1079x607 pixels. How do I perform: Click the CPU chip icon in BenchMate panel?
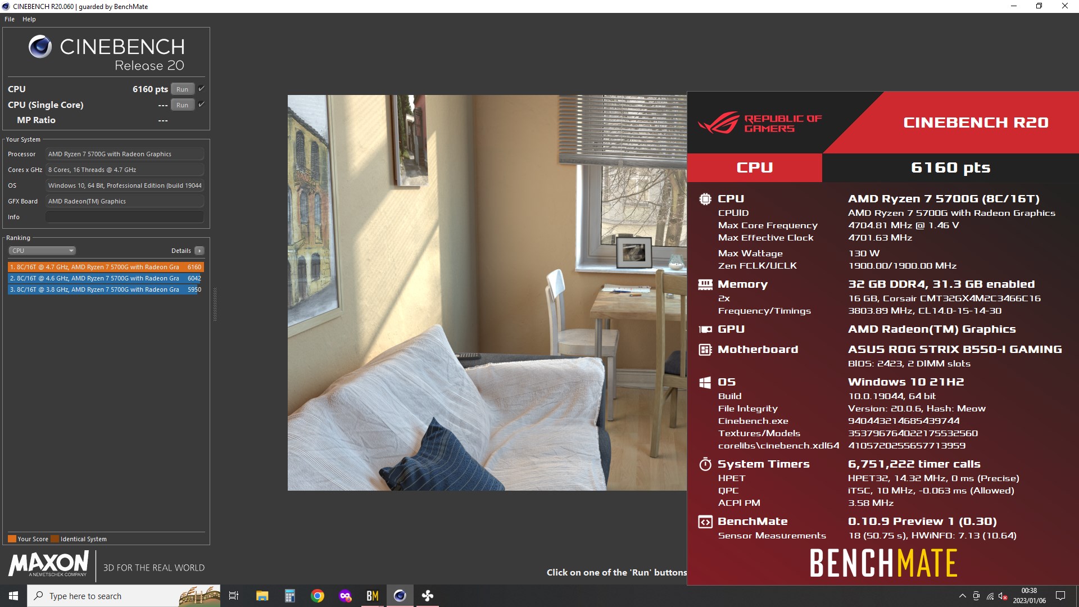[x=705, y=198]
